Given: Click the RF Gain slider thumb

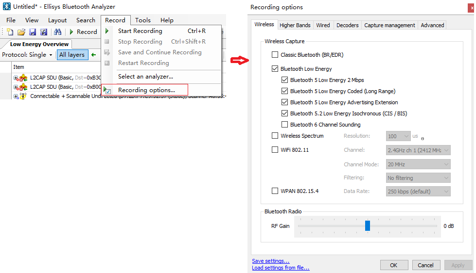Looking at the screenshot, I should tap(367, 225).
